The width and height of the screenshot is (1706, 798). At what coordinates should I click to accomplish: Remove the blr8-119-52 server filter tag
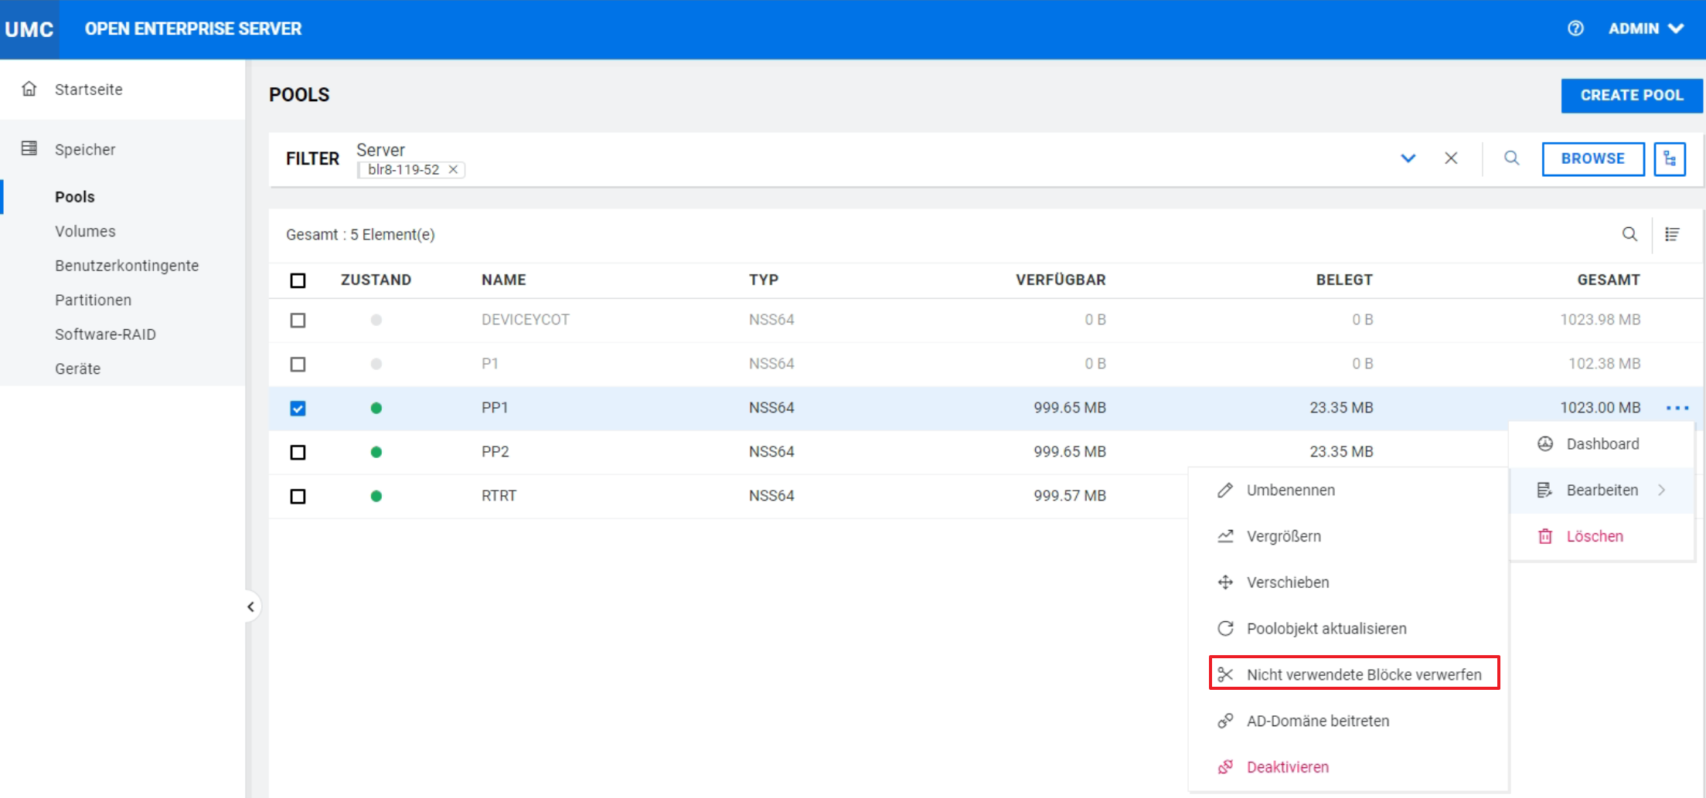[x=454, y=170]
